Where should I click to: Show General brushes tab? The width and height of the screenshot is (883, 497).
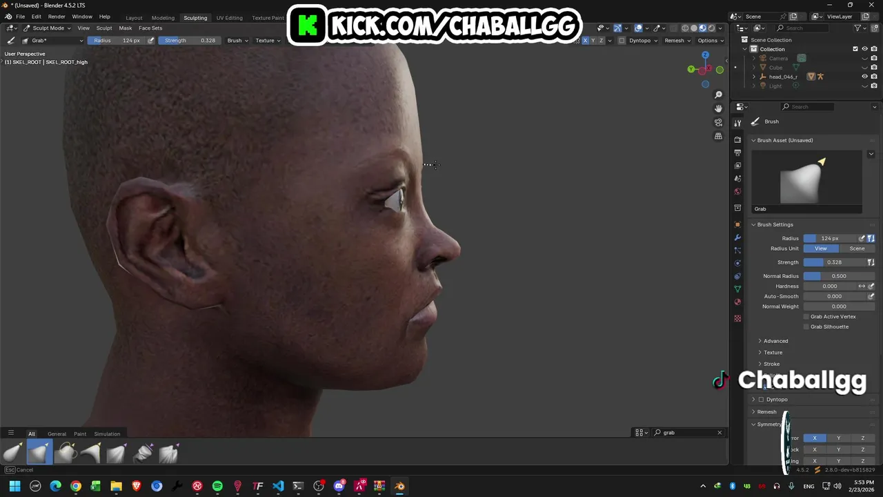(57, 434)
